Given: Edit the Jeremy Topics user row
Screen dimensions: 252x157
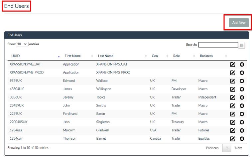Looking at the screenshot, I should (233, 97).
